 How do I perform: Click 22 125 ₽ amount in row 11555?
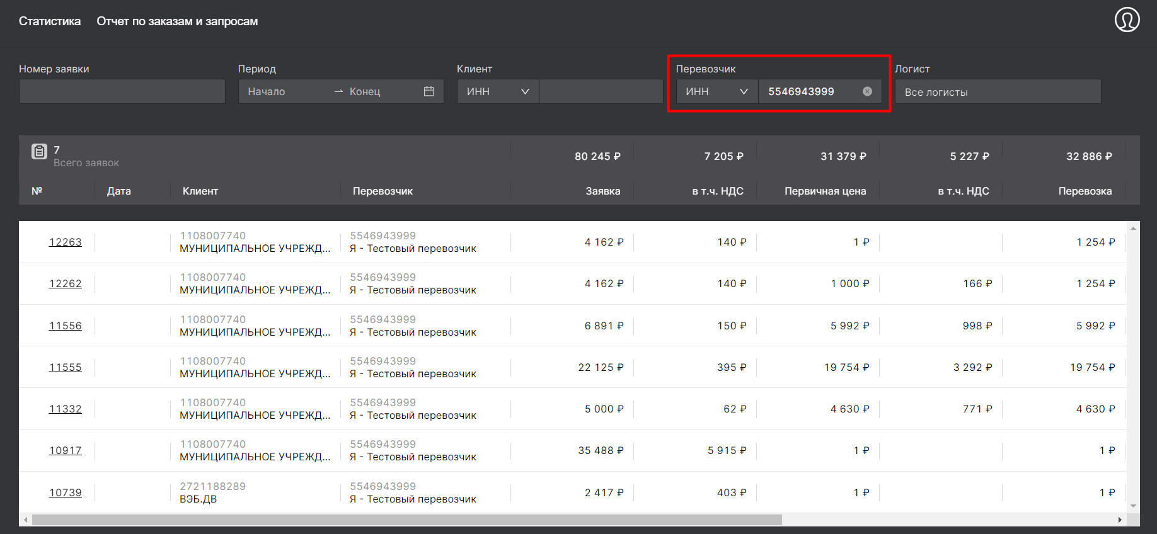click(601, 367)
